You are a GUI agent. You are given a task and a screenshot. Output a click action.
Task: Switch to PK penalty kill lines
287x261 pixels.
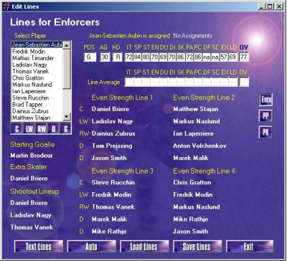[265, 132]
